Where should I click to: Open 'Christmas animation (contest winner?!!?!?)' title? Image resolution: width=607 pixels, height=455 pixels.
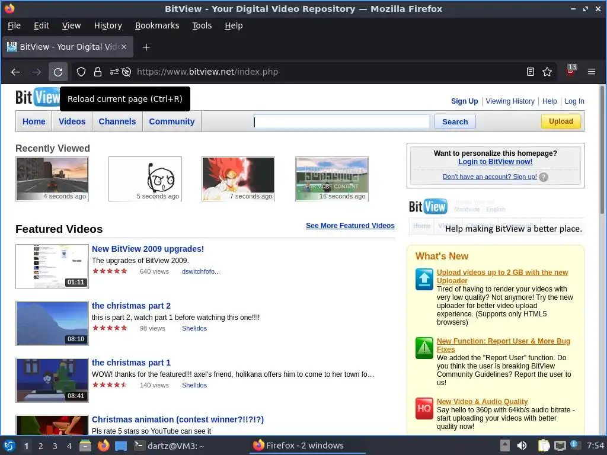point(178,419)
